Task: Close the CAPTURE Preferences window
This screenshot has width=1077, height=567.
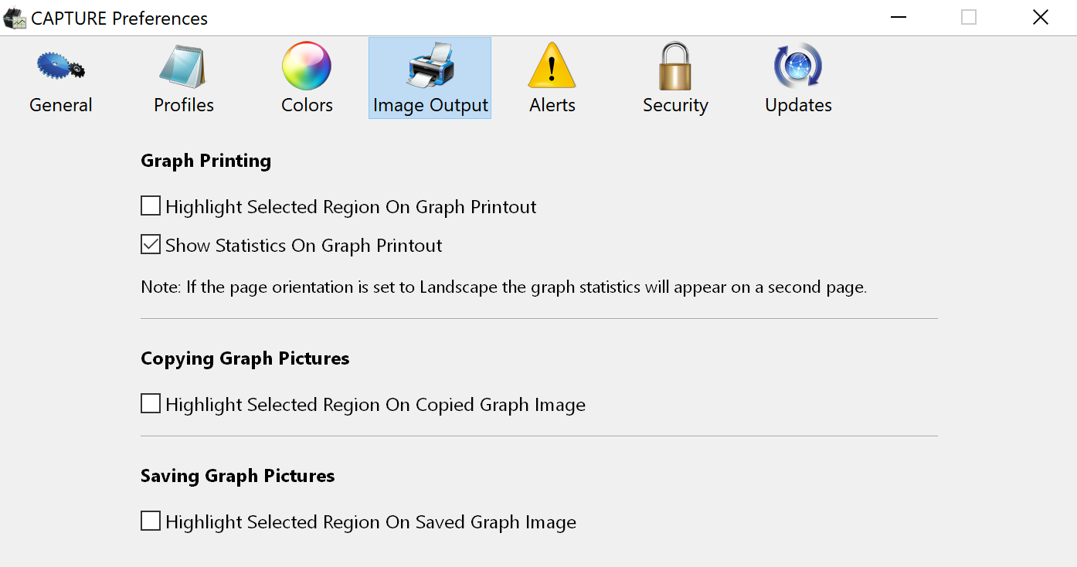Action: click(1040, 17)
